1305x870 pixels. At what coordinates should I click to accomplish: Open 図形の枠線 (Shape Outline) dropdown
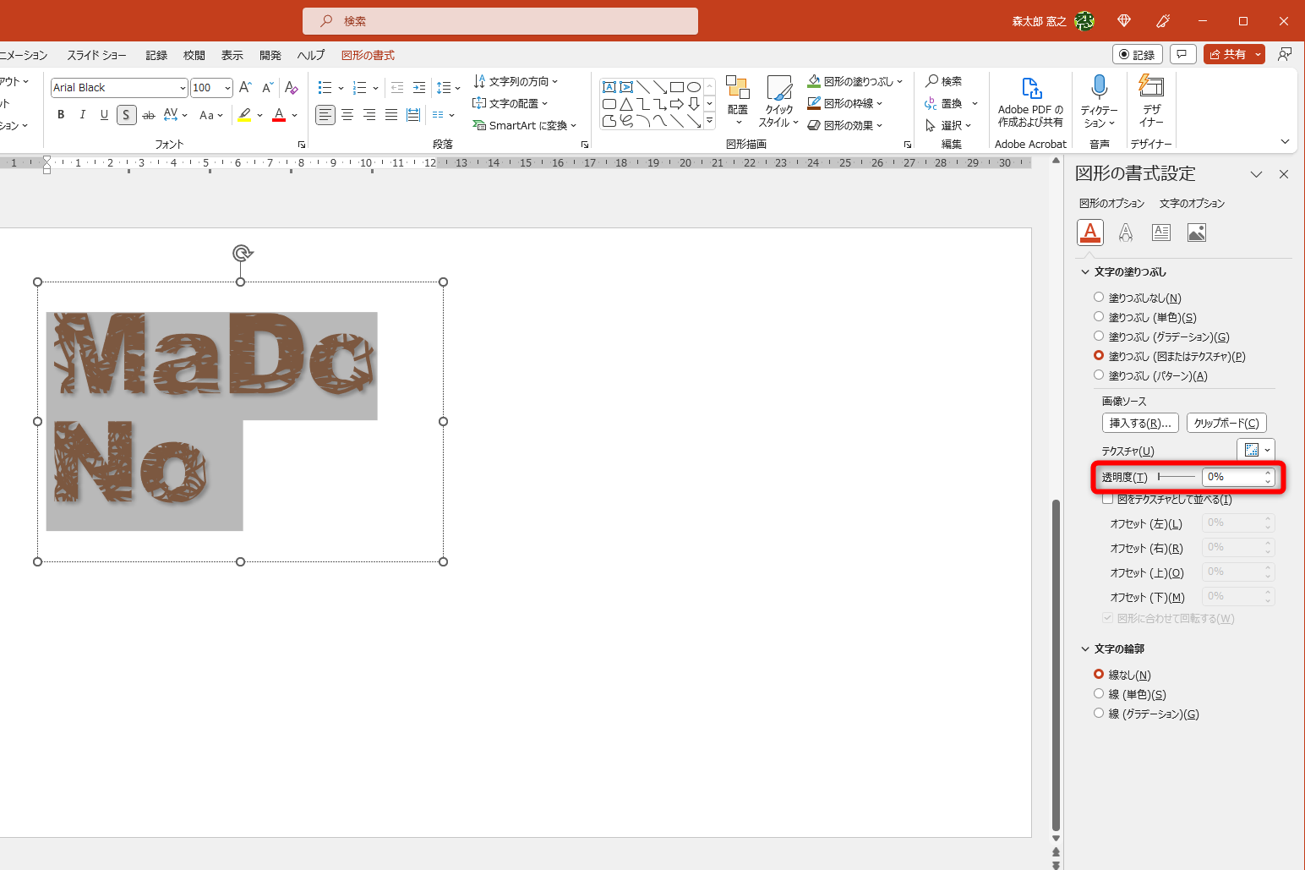tap(846, 103)
